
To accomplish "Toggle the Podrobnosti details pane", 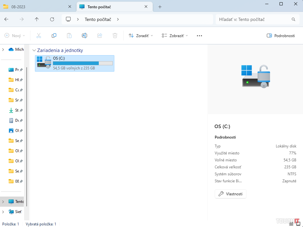I will click(x=281, y=36).
